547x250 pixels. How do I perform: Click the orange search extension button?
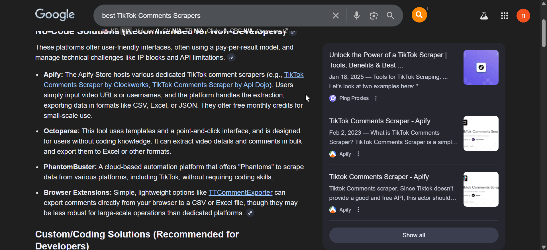419,15
